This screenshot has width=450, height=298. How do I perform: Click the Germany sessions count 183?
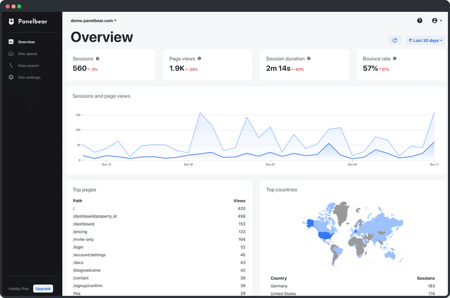tap(431, 286)
